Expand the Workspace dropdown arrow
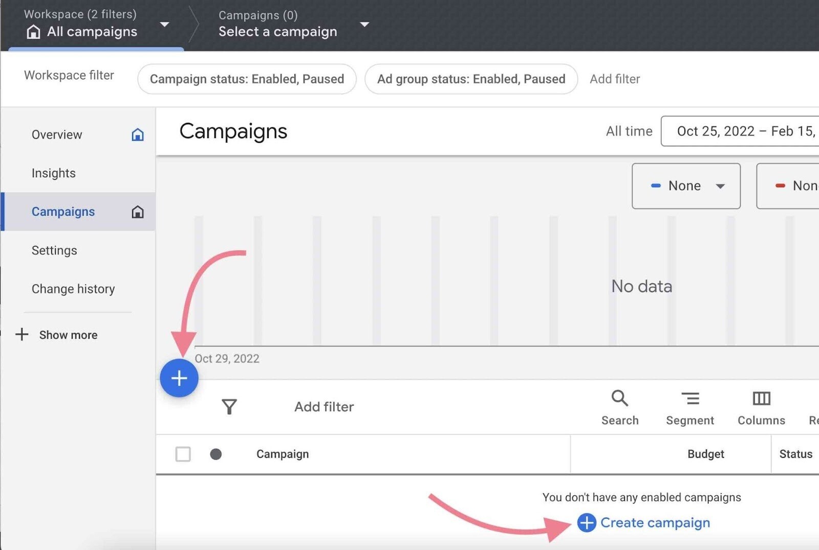Image resolution: width=819 pixels, height=550 pixels. click(x=164, y=24)
